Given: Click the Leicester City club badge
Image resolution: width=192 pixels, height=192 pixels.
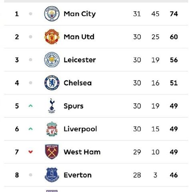Looking at the screenshot, I should [x=52, y=60].
